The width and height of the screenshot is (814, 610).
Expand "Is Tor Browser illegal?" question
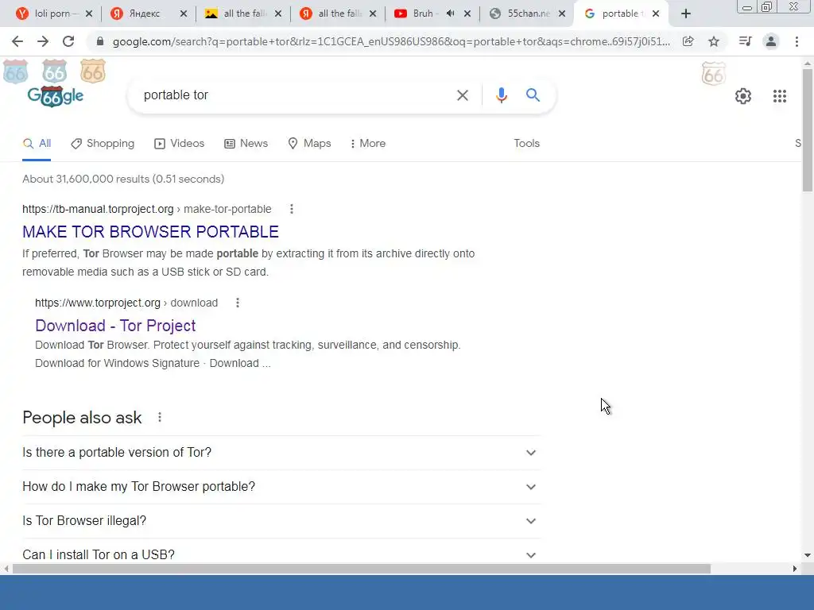point(281,521)
